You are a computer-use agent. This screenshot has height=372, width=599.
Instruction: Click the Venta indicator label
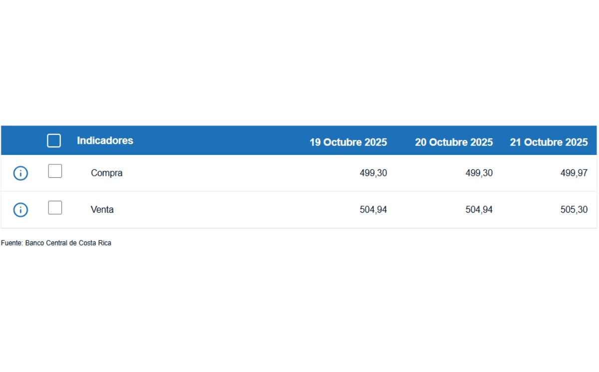click(x=102, y=210)
